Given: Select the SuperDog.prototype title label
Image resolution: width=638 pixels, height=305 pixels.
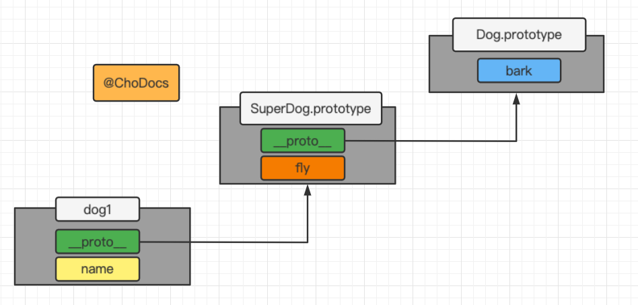Looking at the screenshot, I should pyautogui.click(x=310, y=108).
